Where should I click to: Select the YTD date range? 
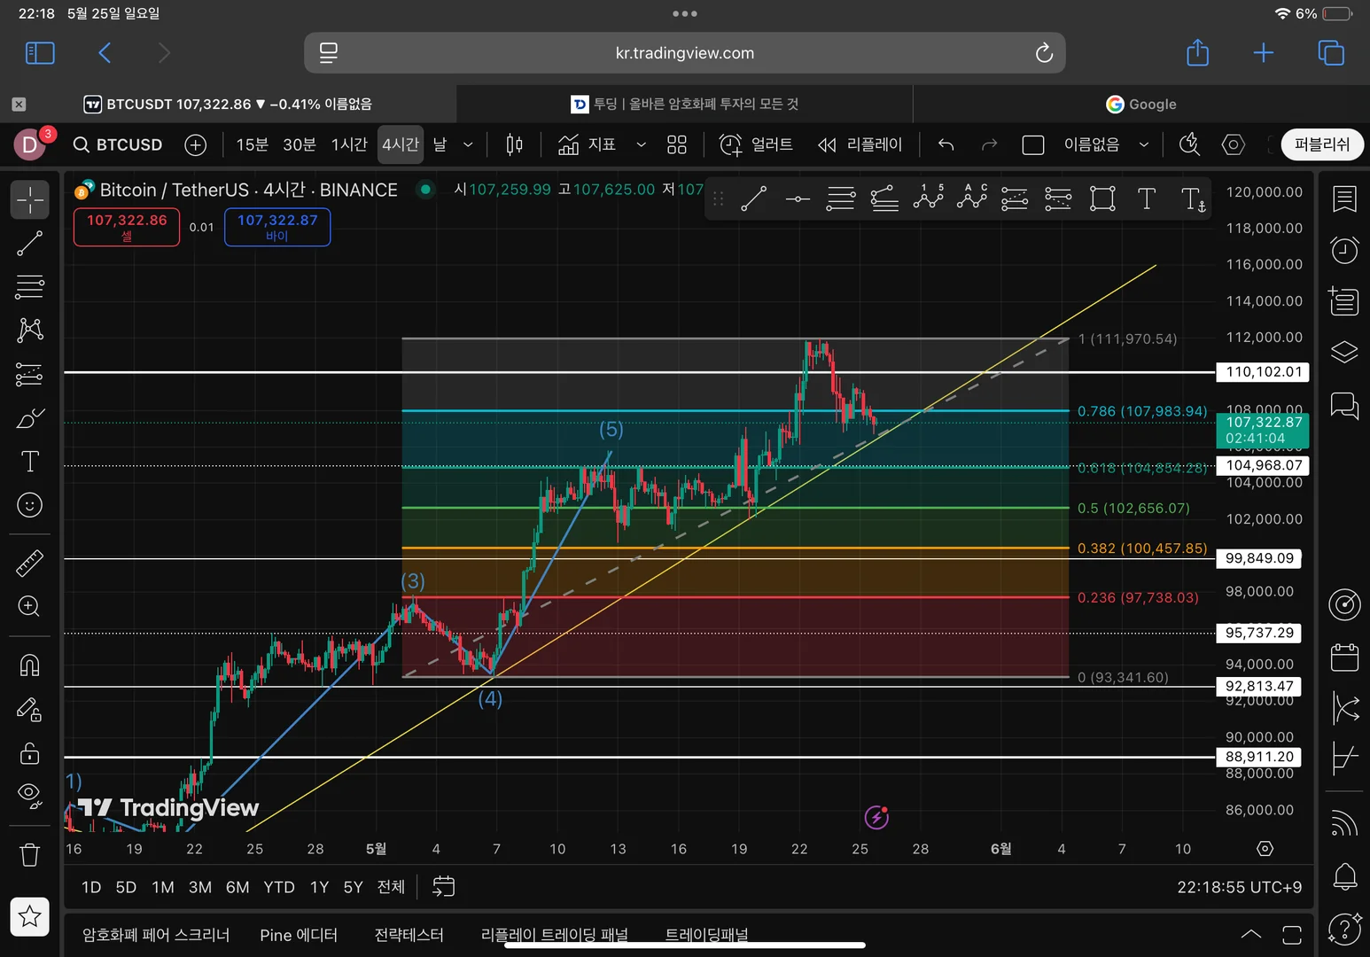tap(279, 887)
